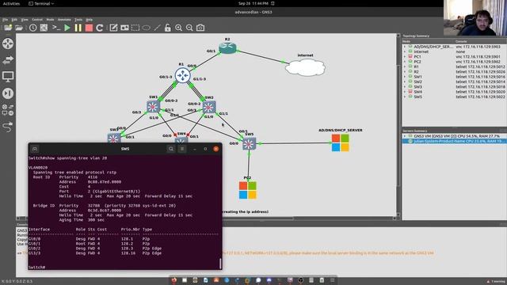Viewport: 507px width, 285px height.
Task: Click the R1 multilayer router on canvas
Action: [x=182, y=75]
